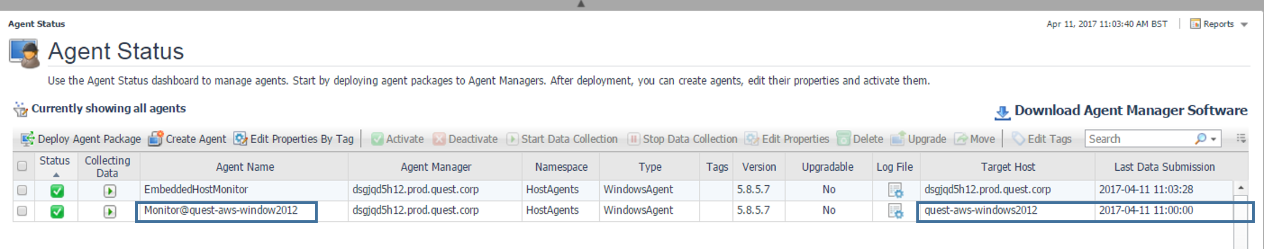Collapse the top panel using the arrow
This screenshot has height=249, width=1264.
click(581, 4)
